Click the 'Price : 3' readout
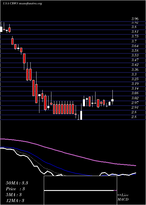 pos(15,189)
